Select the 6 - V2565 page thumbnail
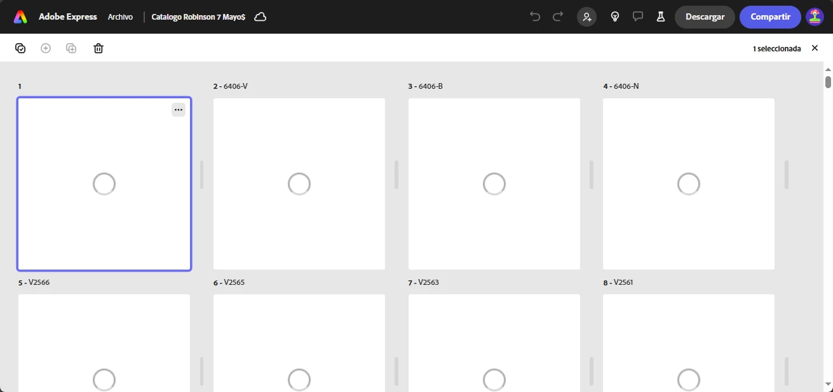This screenshot has width=833, height=392. pos(299,343)
